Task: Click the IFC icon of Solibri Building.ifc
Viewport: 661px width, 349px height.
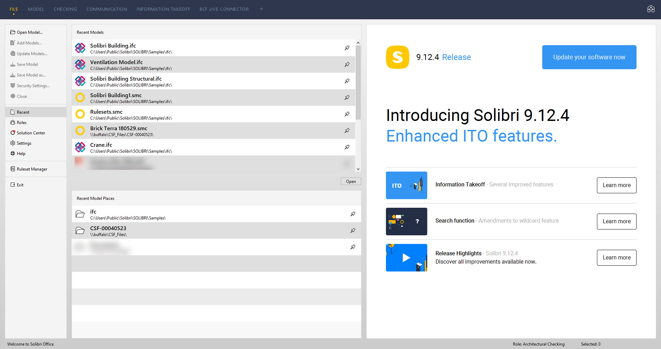Action: tap(80, 48)
